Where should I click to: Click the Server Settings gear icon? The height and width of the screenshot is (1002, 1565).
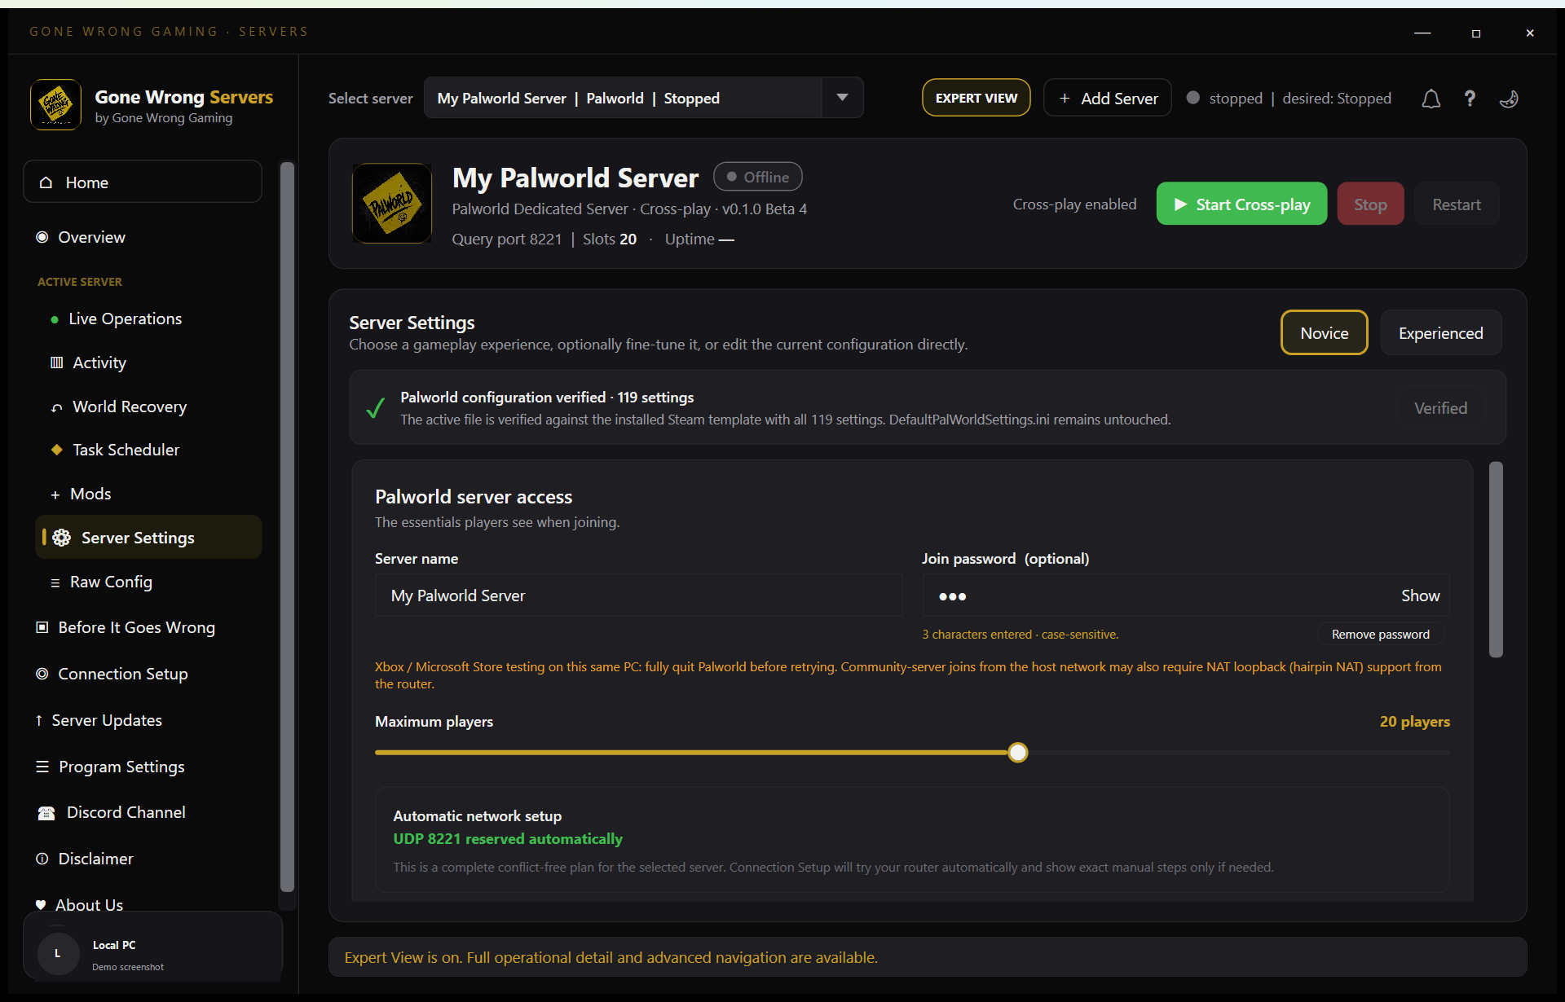(61, 538)
